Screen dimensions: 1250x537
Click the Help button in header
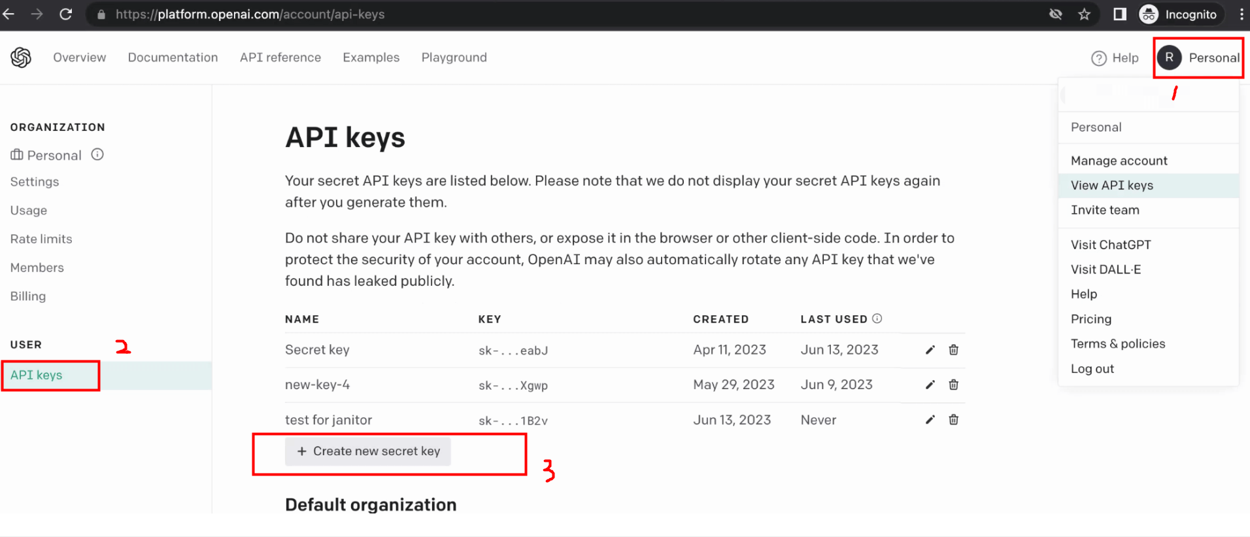click(1115, 58)
